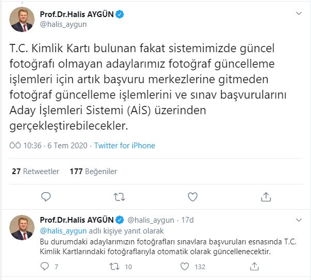View the 27 Retweetler list

coord(36,171)
